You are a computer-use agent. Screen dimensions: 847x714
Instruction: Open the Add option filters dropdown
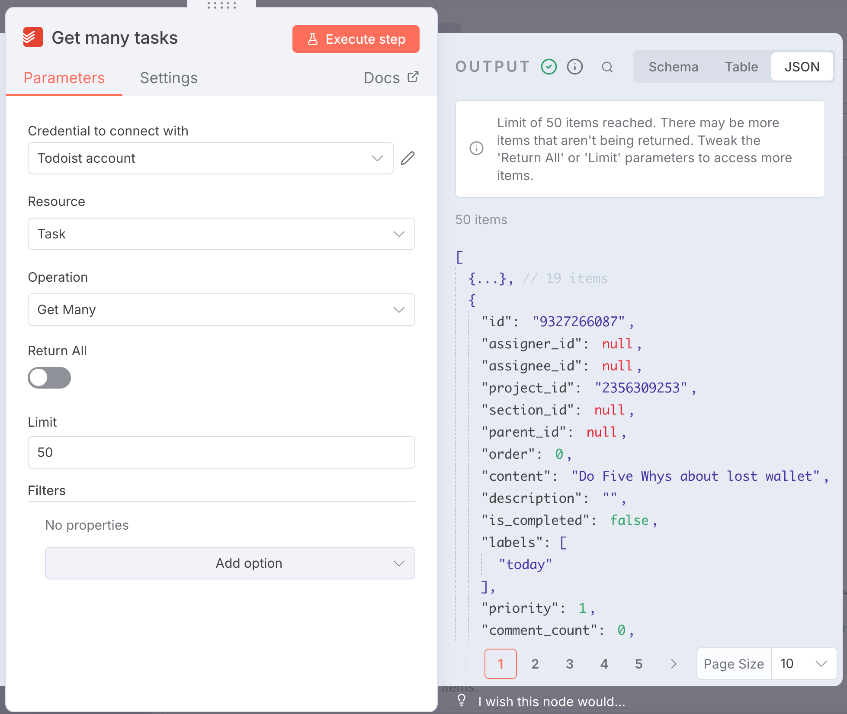pyautogui.click(x=230, y=563)
